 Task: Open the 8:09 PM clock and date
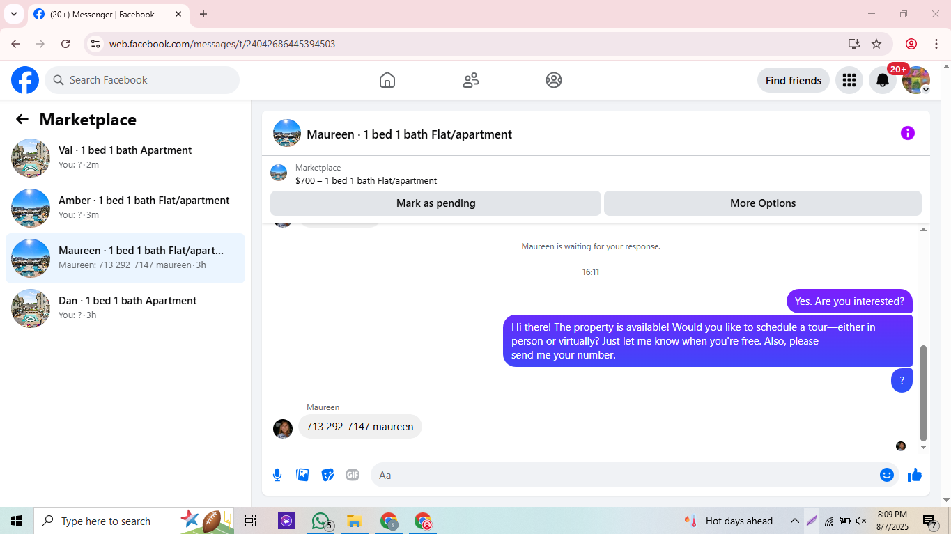[x=892, y=521]
